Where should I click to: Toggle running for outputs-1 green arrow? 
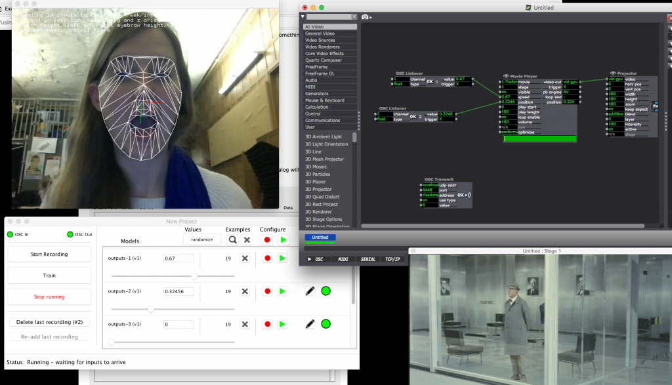(x=282, y=258)
